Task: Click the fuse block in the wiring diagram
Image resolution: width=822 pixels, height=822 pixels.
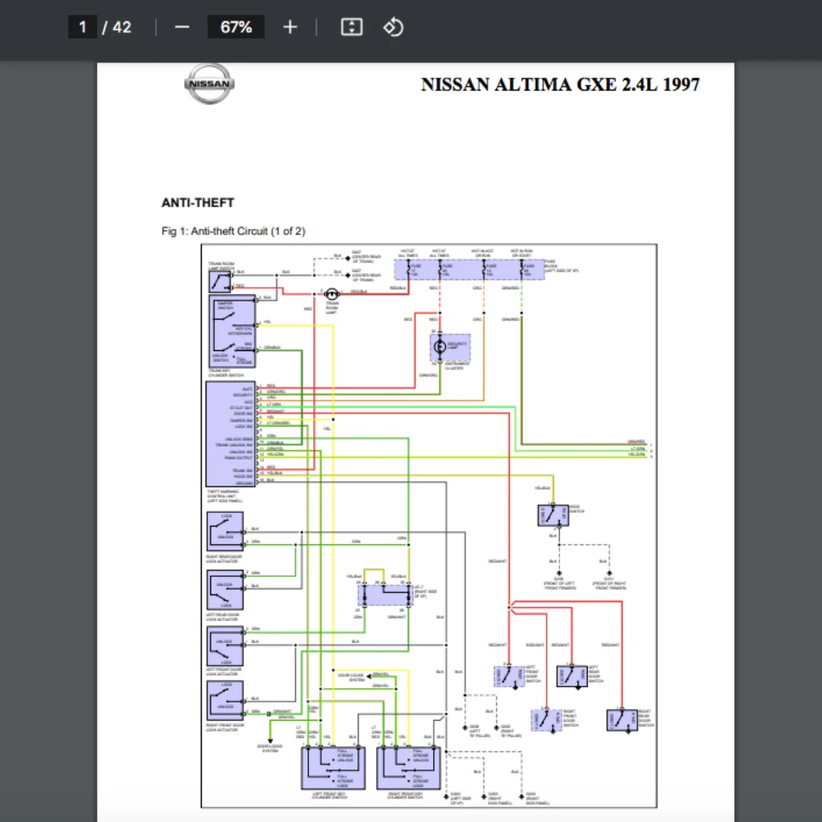Action: 469,269
